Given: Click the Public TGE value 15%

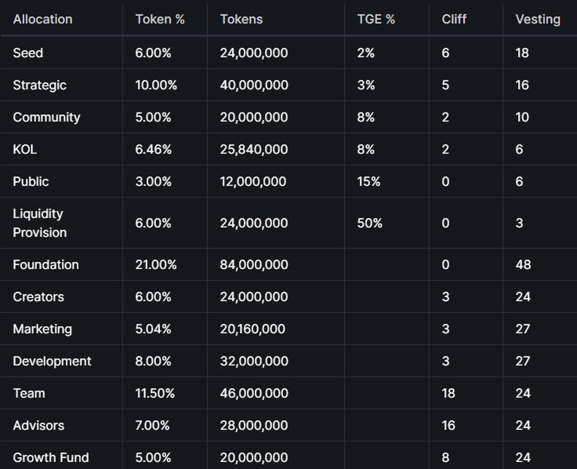Looking at the screenshot, I should [x=368, y=182].
